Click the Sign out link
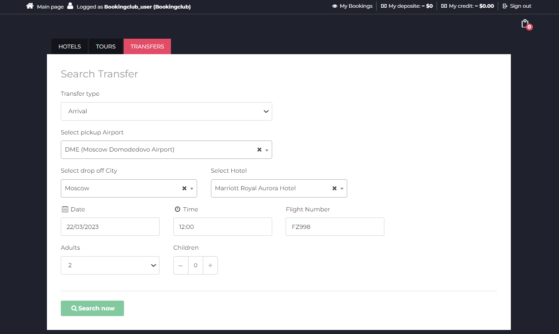 click(521, 6)
